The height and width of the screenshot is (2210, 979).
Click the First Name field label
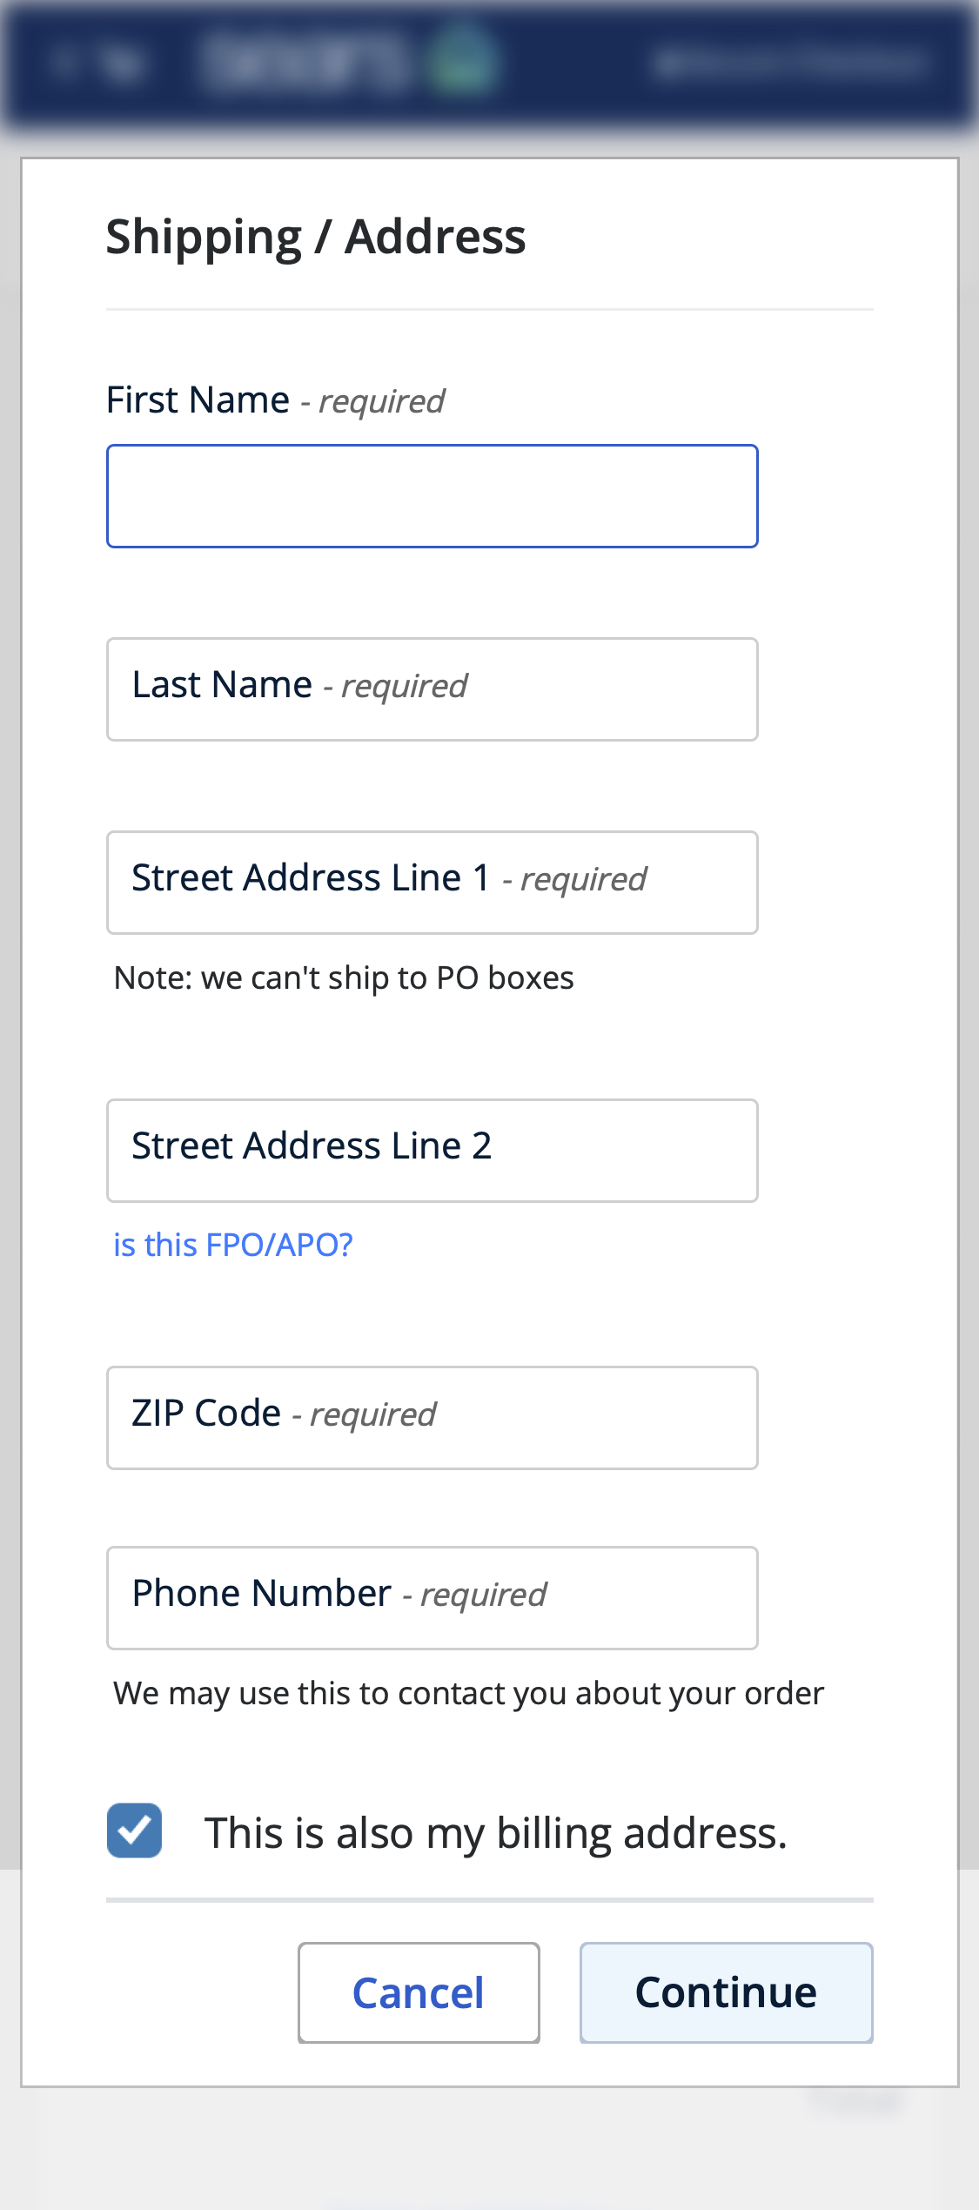click(x=198, y=400)
